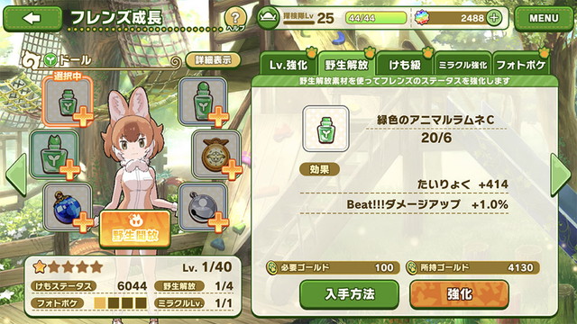Select the cat-eared green bottle slot
The height and width of the screenshot is (324, 577).
54,154
